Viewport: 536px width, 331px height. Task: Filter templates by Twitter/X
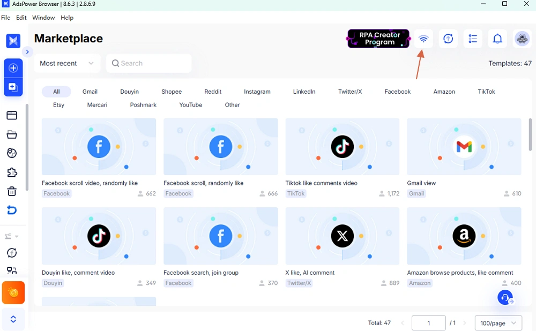coord(350,92)
